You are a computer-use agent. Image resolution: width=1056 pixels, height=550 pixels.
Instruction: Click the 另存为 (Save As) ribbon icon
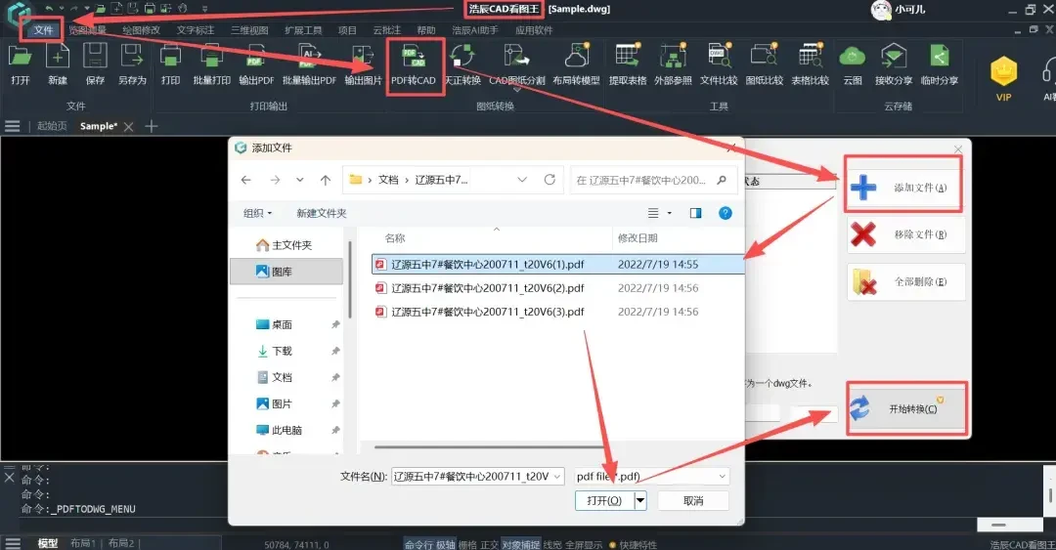click(132, 58)
